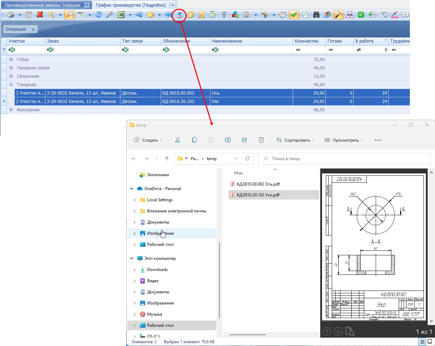Click the binoculars search icon
Viewport: 435px width, 346px height.
point(316,15)
